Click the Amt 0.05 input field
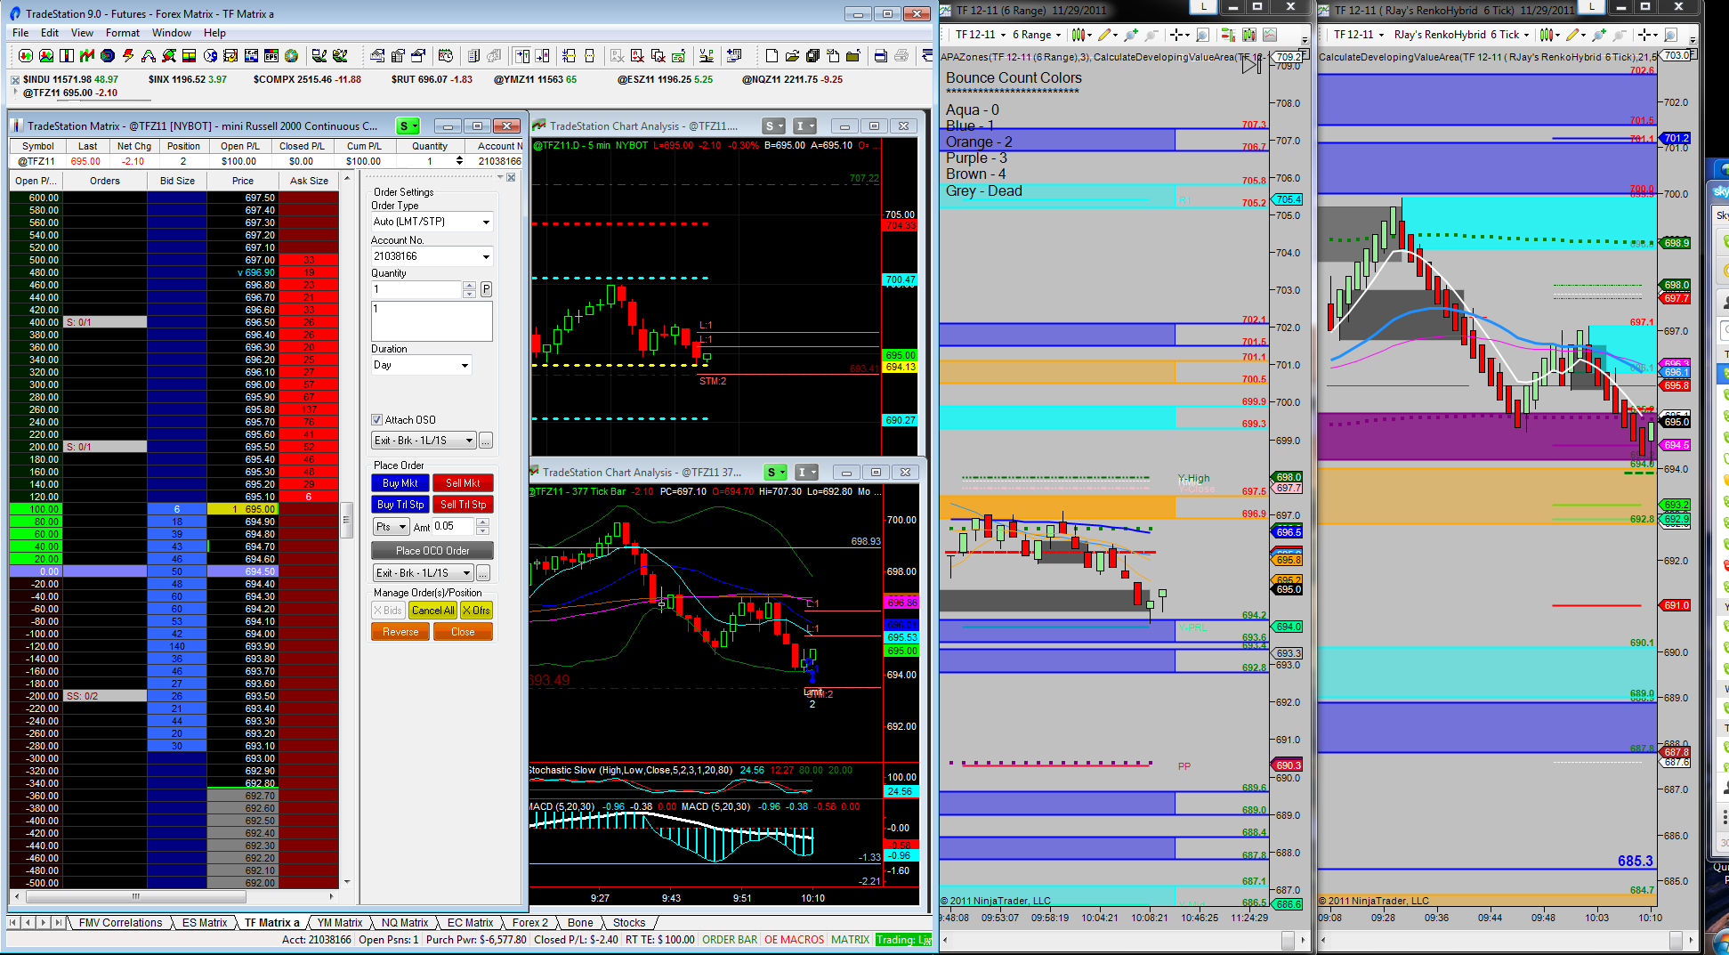 coord(454,527)
